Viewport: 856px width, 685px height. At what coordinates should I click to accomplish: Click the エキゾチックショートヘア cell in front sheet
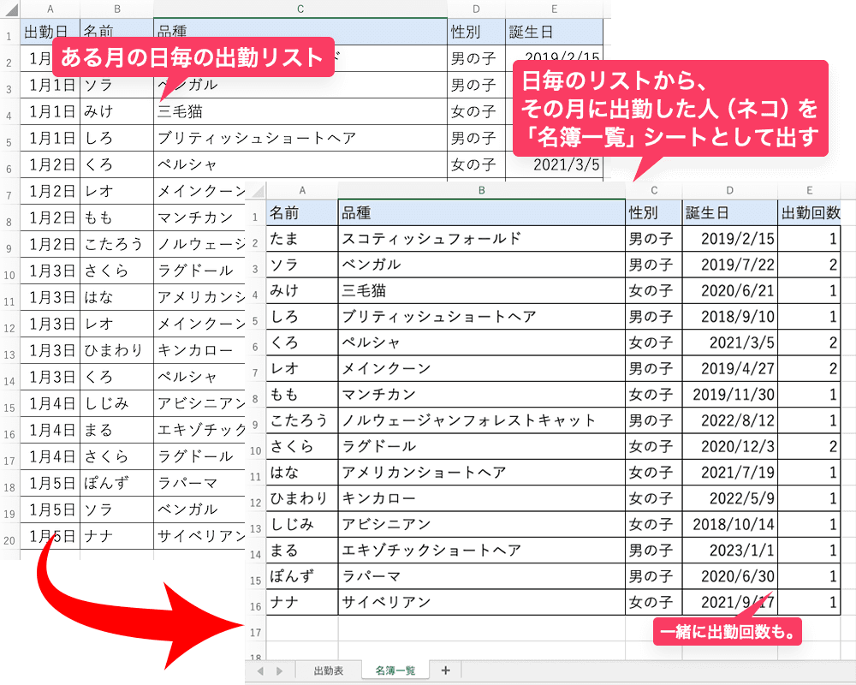click(x=481, y=551)
